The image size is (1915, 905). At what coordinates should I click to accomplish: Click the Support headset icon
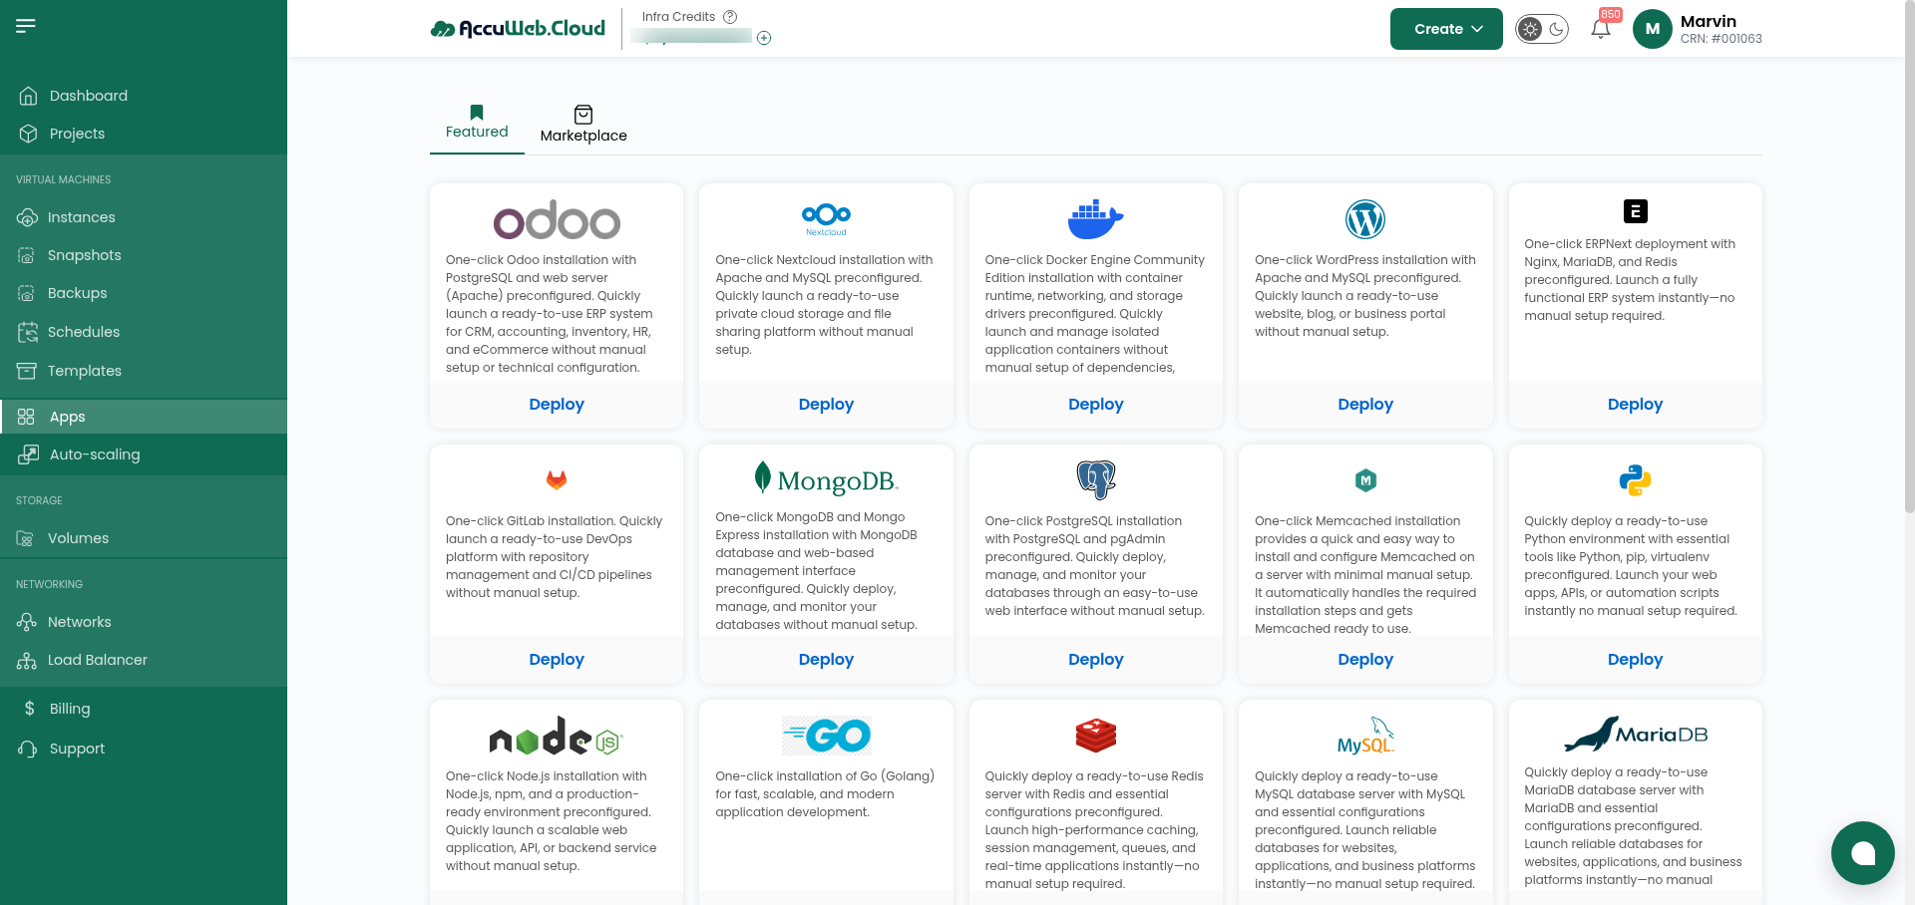coord(28,749)
